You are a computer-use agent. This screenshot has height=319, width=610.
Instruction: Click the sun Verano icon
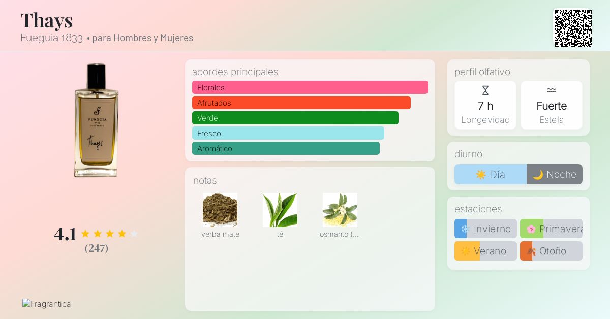465,251
